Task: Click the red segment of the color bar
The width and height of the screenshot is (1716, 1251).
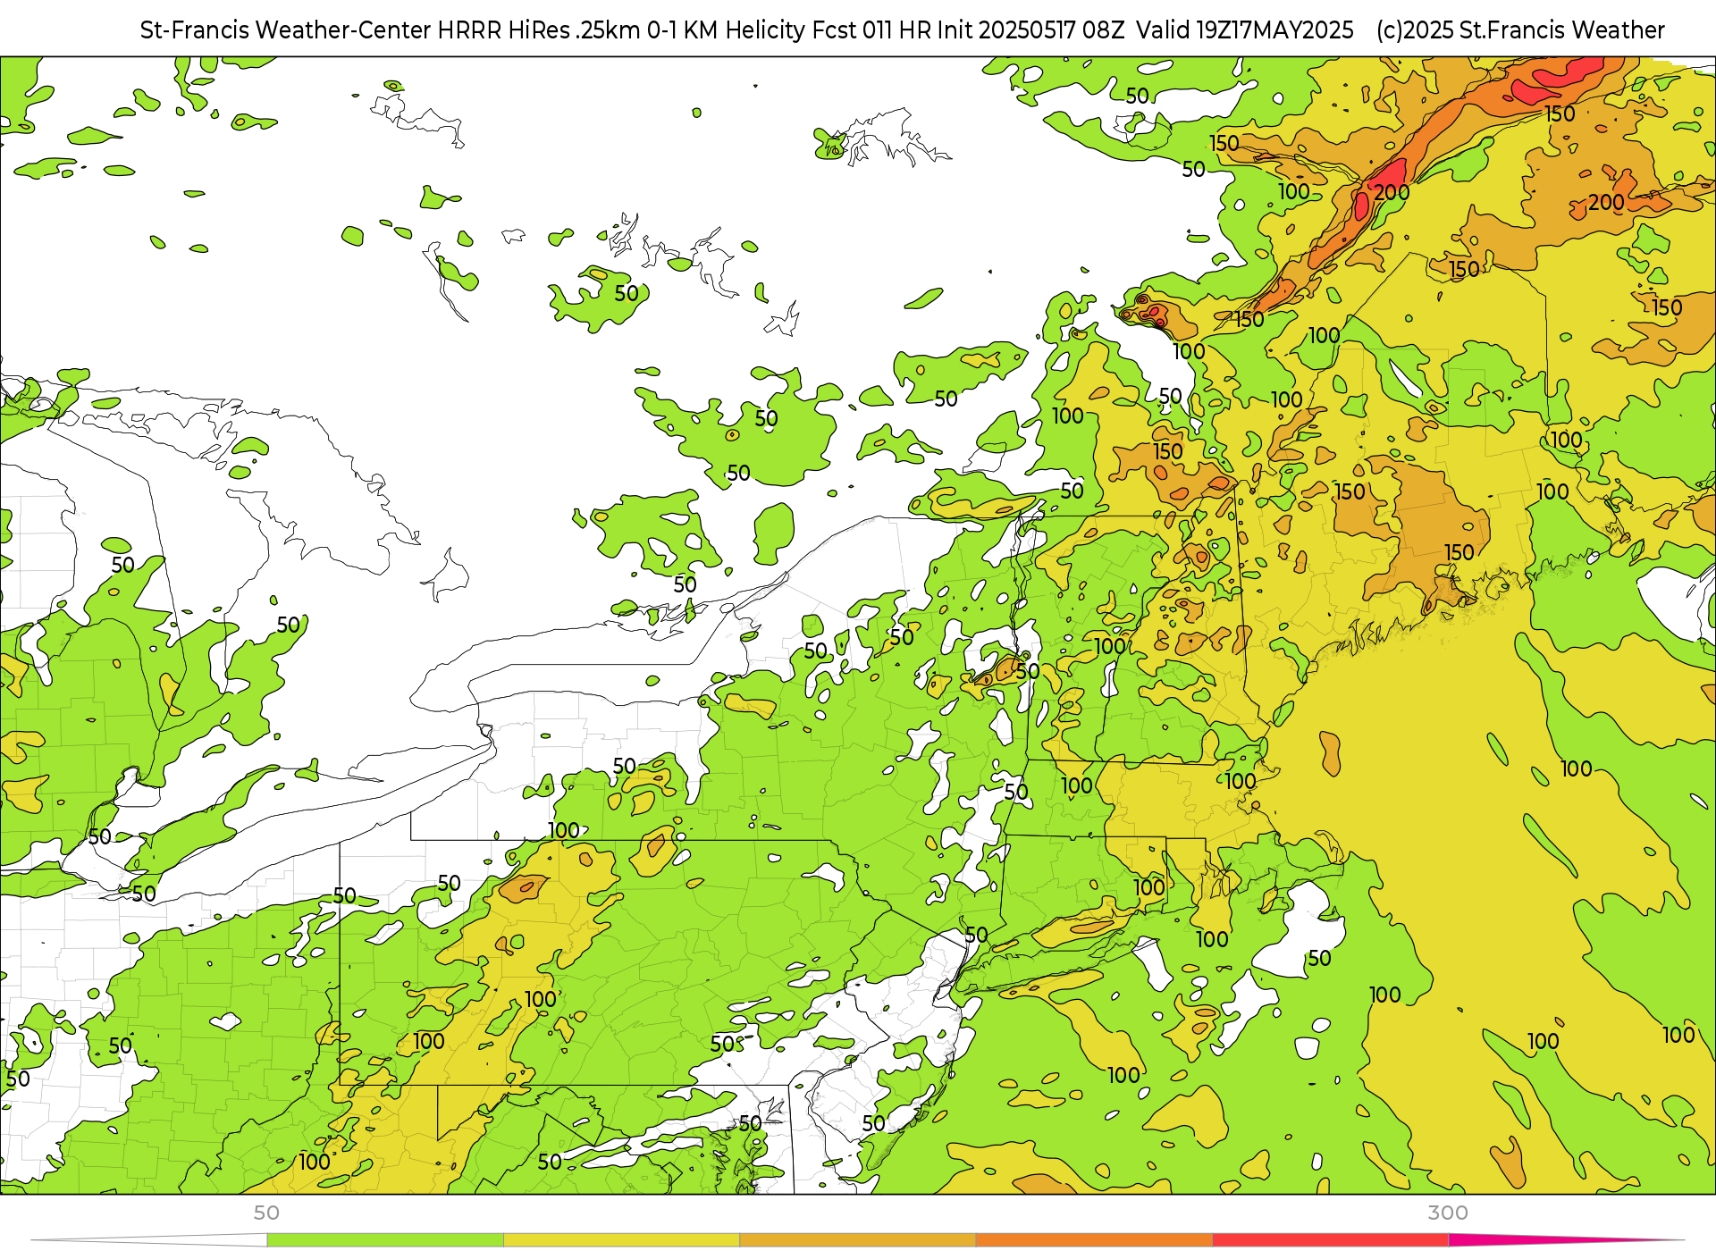Action: 1331,1240
